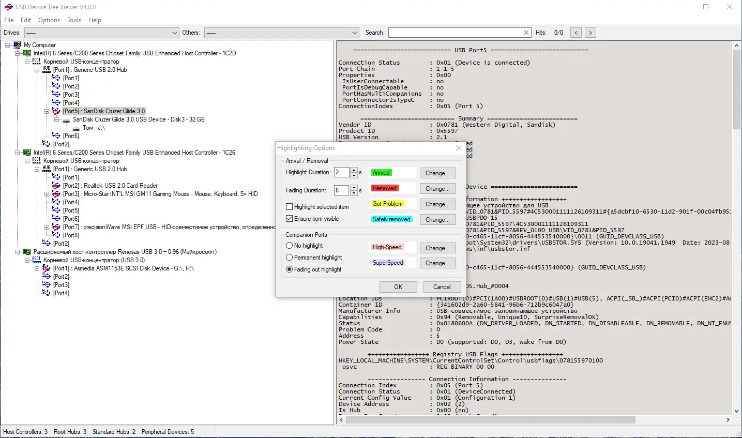Open the Options menu
742x438 pixels.
point(49,20)
